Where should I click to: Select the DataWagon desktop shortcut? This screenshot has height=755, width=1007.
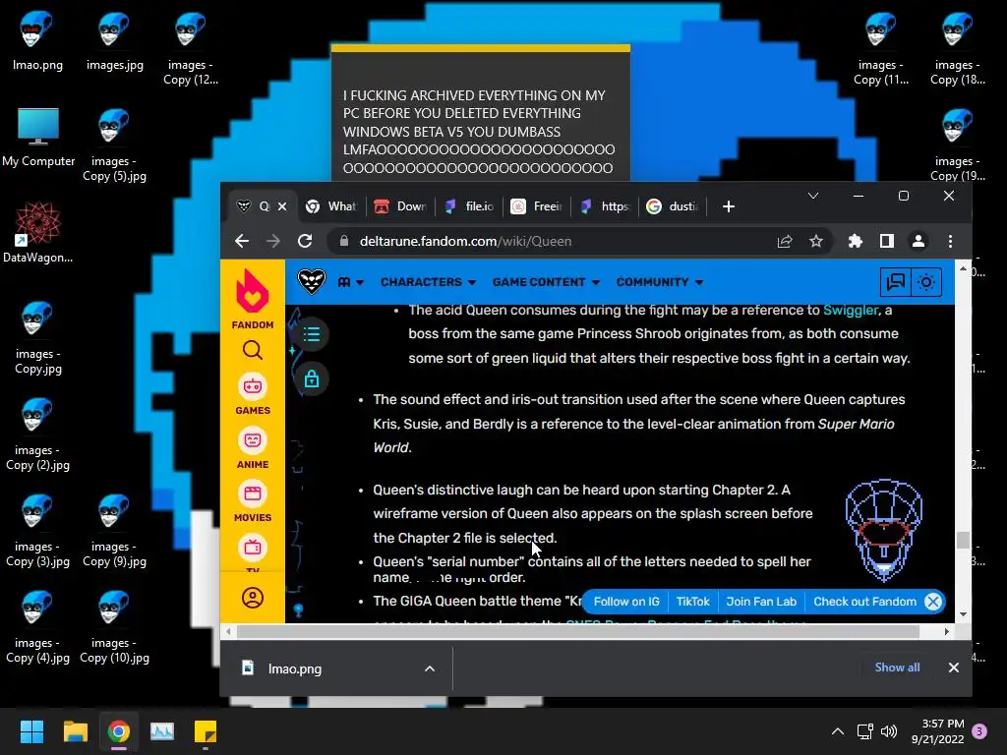(x=38, y=232)
